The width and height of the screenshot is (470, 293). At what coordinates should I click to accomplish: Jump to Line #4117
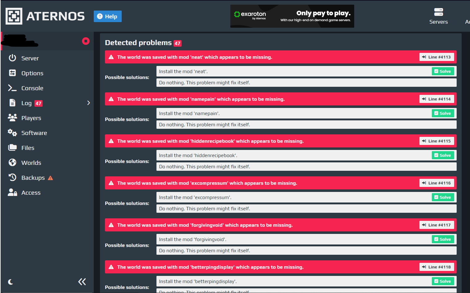coord(436,225)
